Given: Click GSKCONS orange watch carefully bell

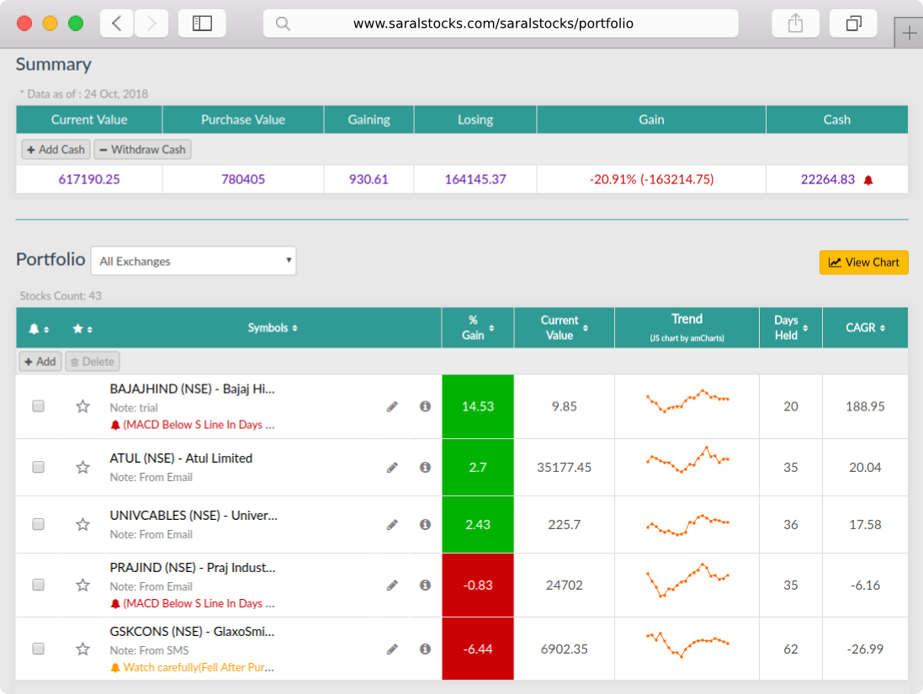Looking at the screenshot, I should (x=115, y=668).
